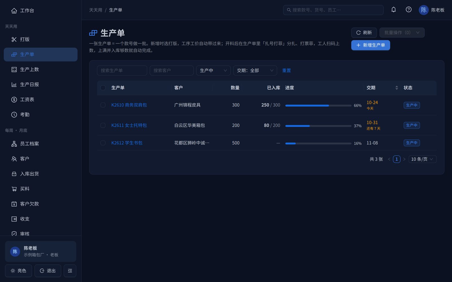Click the 重置 reset link
This screenshot has width=452, height=282.
286,70
